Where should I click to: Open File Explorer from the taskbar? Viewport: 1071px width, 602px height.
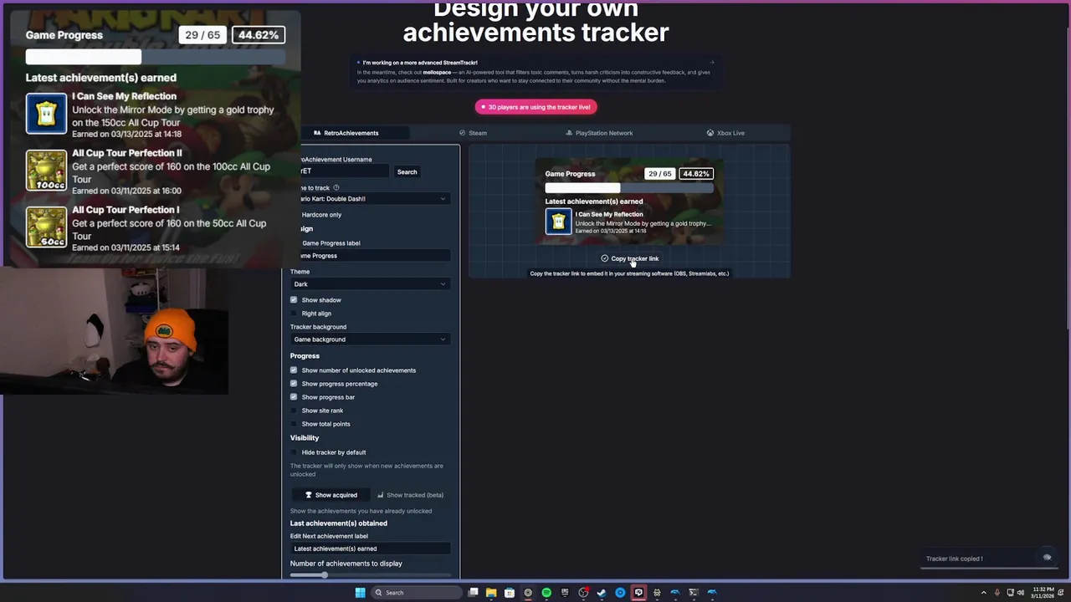pos(491,593)
